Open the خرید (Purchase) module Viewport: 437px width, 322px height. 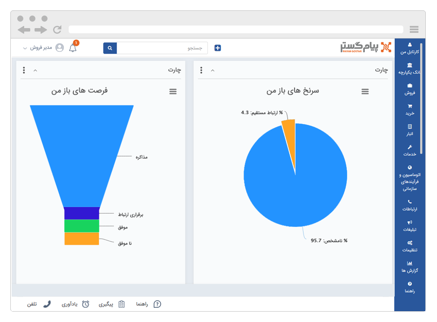coord(410,109)
